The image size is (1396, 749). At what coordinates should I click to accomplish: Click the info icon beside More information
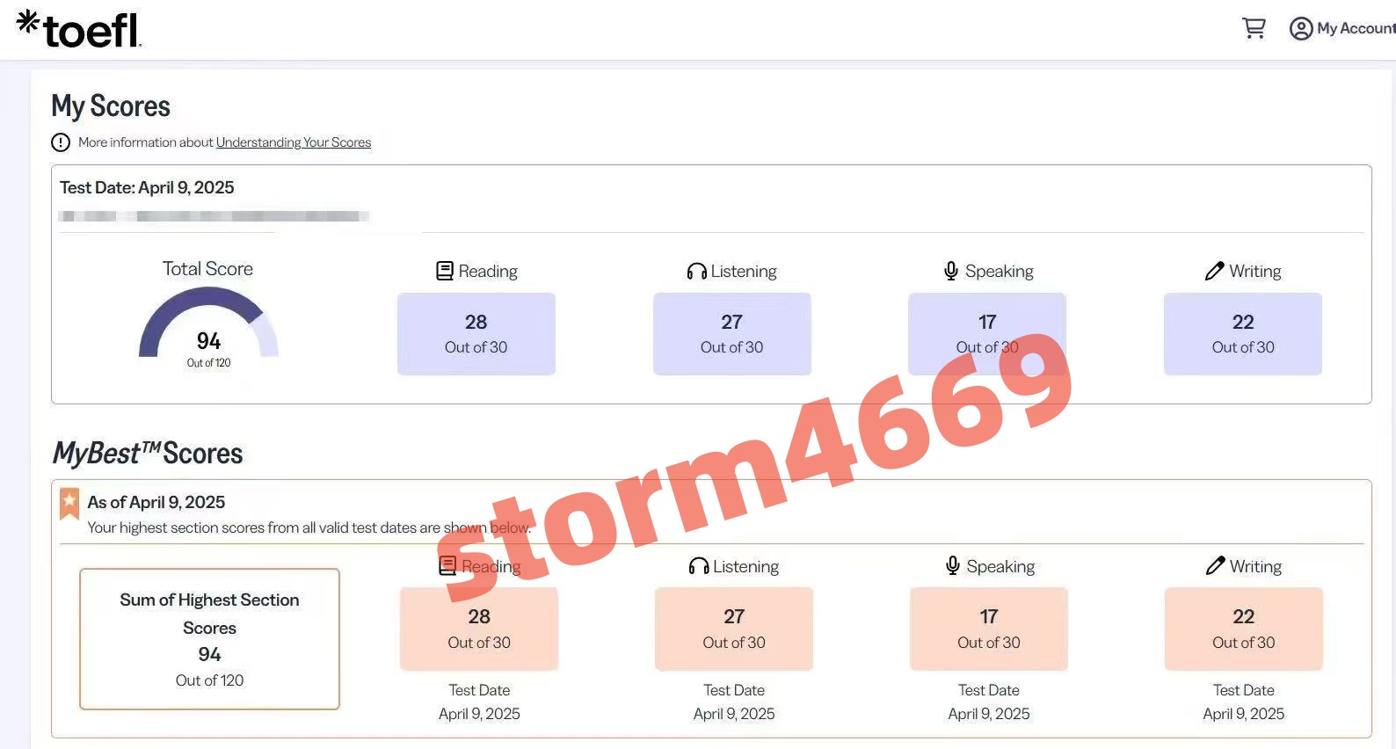pos(61,142)
